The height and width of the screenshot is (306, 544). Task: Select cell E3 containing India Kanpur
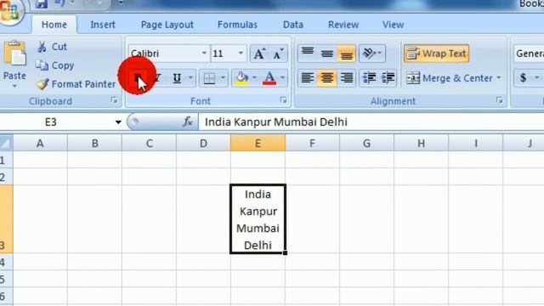pos(258,219)
